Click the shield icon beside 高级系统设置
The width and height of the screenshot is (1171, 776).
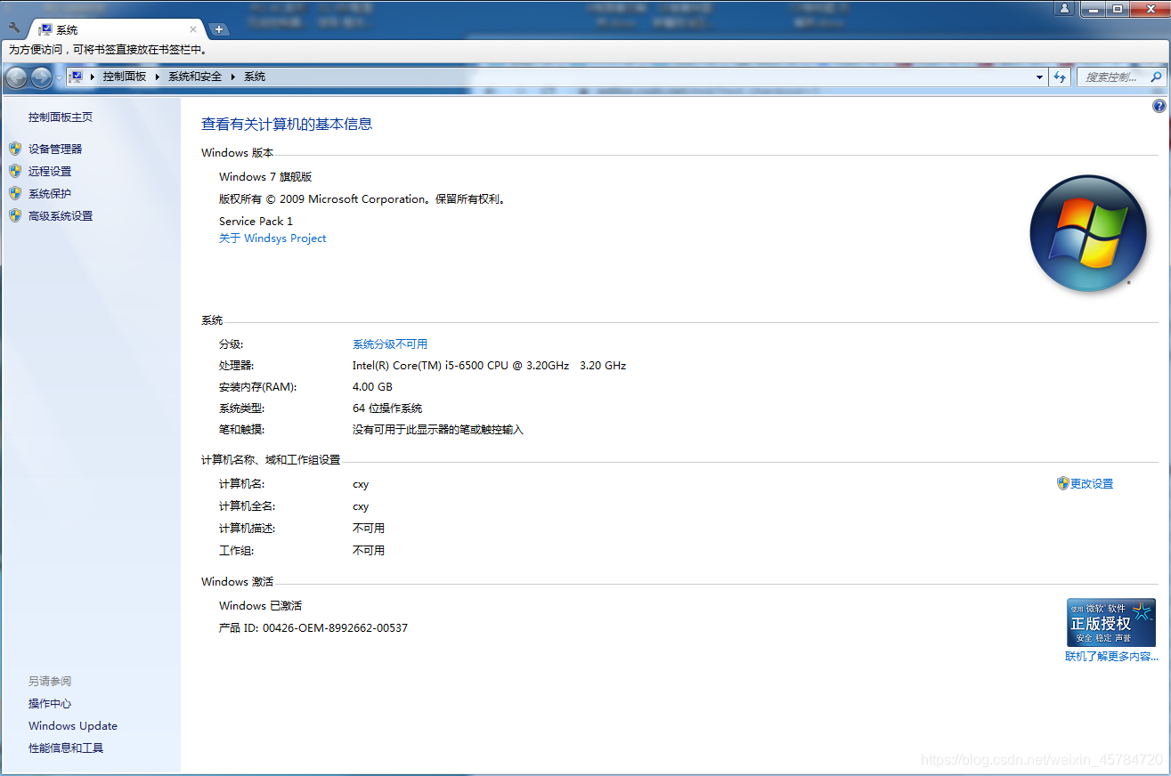point(15,215)
